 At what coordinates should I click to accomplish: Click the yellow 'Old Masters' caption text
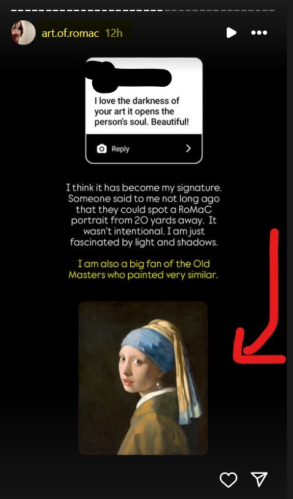[144, 269]
